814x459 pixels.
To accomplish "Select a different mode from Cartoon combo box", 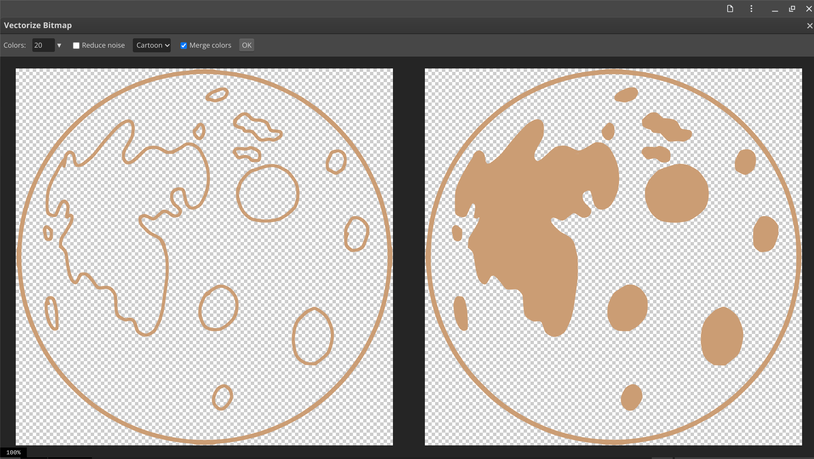I will point(152,45).
